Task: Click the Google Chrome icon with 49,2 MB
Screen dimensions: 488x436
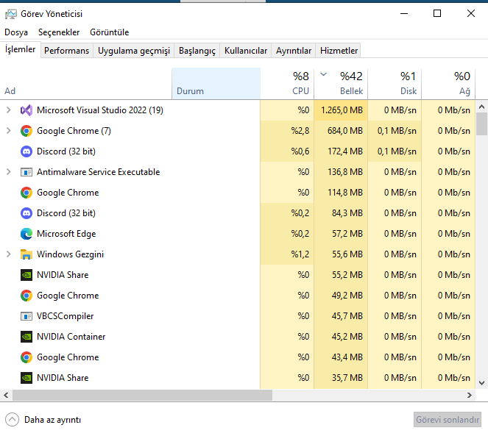Action: click(26, 296)
